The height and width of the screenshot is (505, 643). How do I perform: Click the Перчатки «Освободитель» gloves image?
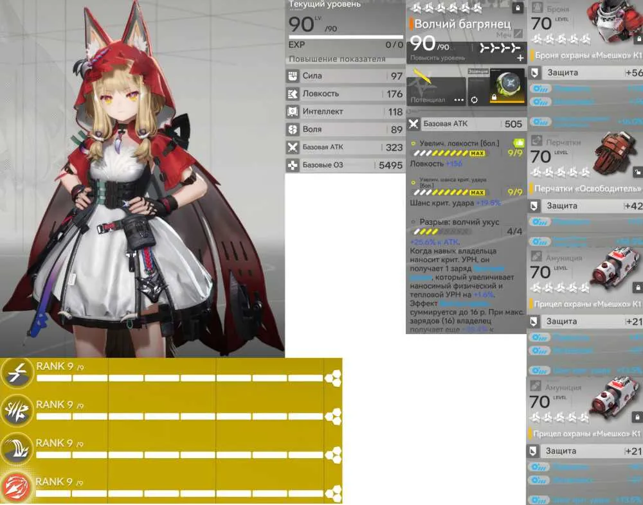pyautogui.click(x=615, y=154)
